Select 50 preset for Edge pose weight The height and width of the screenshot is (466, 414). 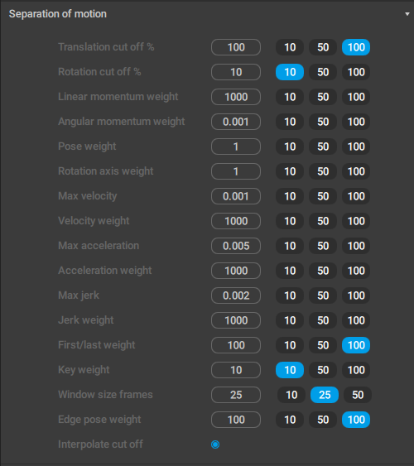click(323, 420)
